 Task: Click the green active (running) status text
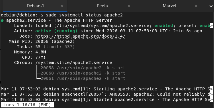(x=56, y=31)
